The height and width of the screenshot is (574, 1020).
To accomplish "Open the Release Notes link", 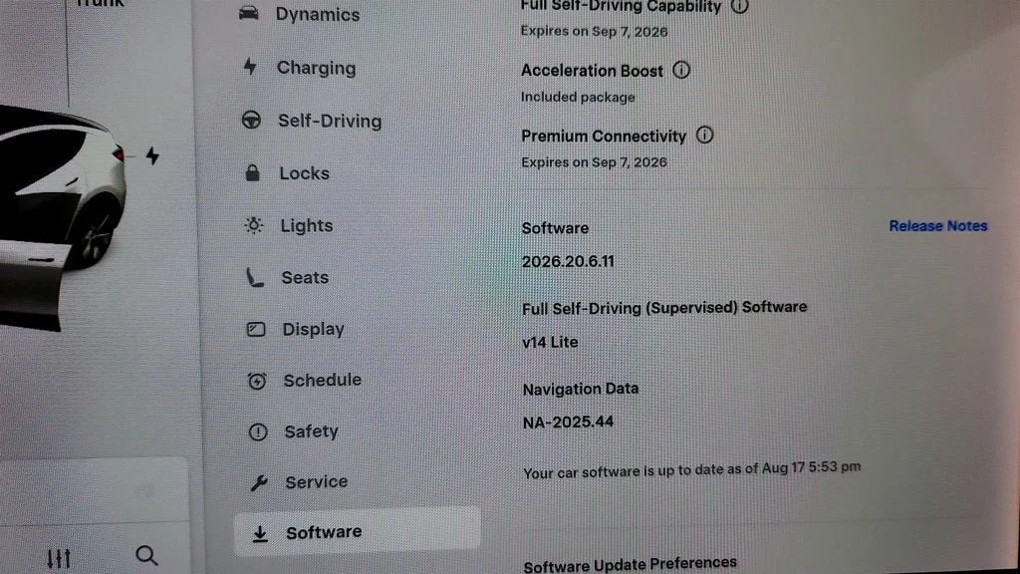I will click(x=938, y=226).
